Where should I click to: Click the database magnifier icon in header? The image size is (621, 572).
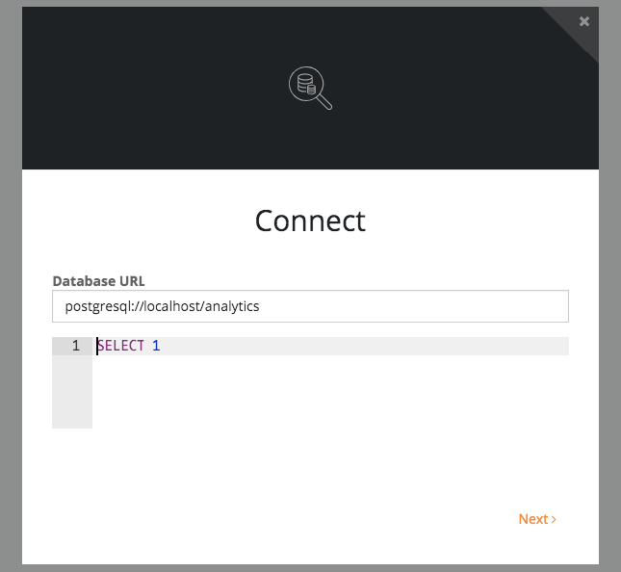pyautogui.click(x=310, y=88)
